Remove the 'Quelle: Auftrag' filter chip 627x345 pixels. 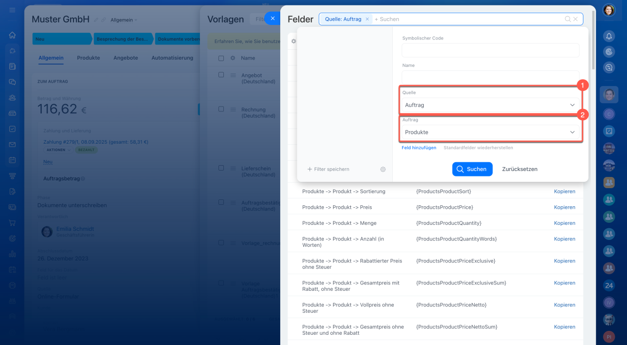coord(367,19)
